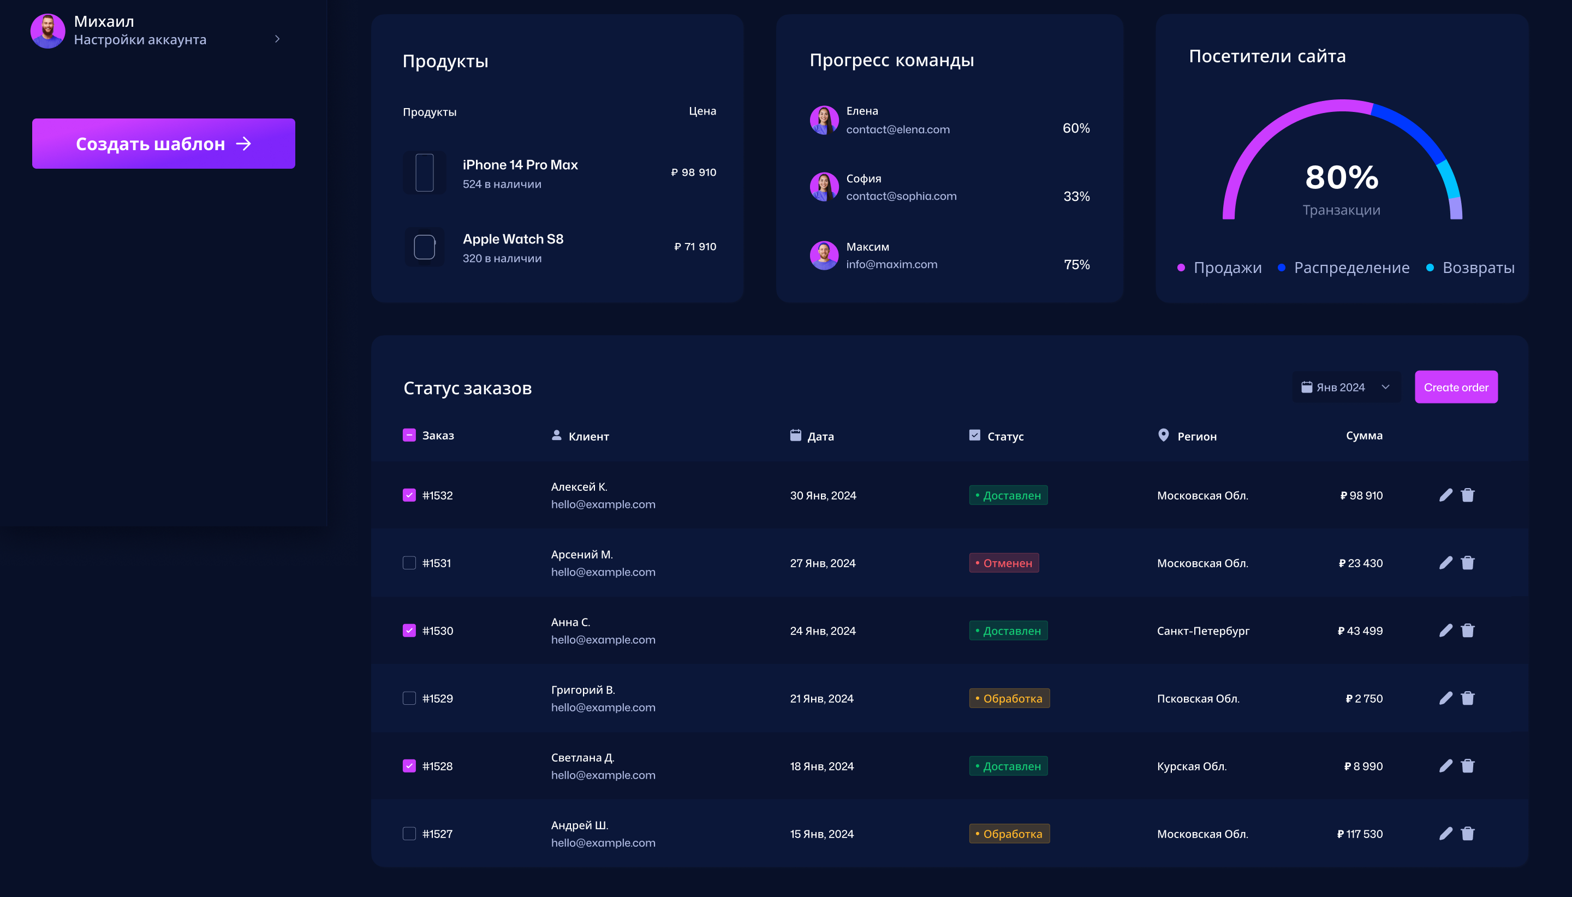The height and width of the screenshot is (897, 1572).
Task: Uncheck the order #1532 checkbox
Action: 409,495
